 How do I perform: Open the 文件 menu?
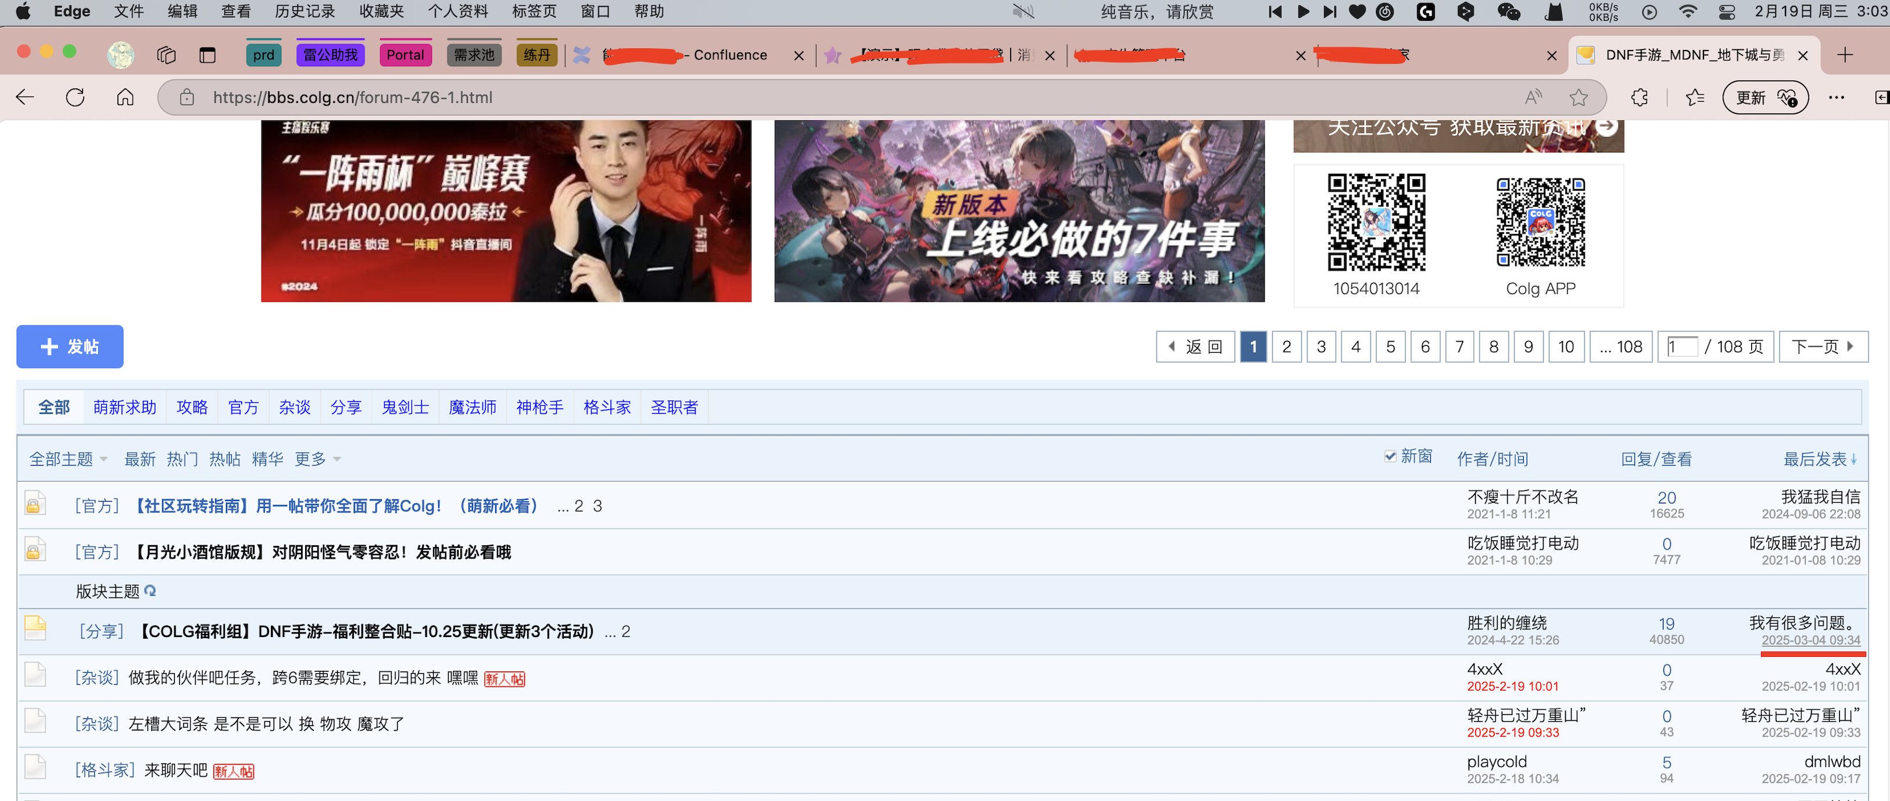(x=129, y=12)
